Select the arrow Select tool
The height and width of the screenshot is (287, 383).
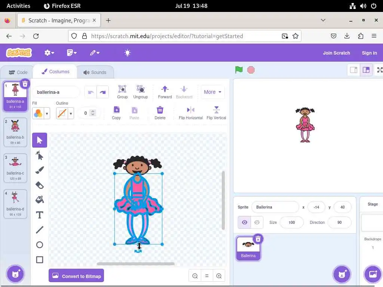click(x=40, y=140)
